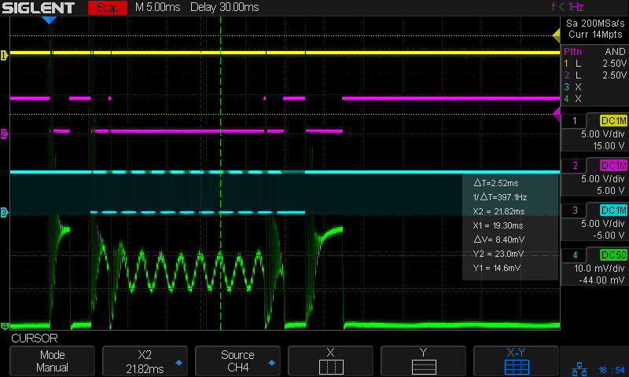Click the LAN network status icon
The width and height of the screenshot is (629, 377).
click(579, 369)
